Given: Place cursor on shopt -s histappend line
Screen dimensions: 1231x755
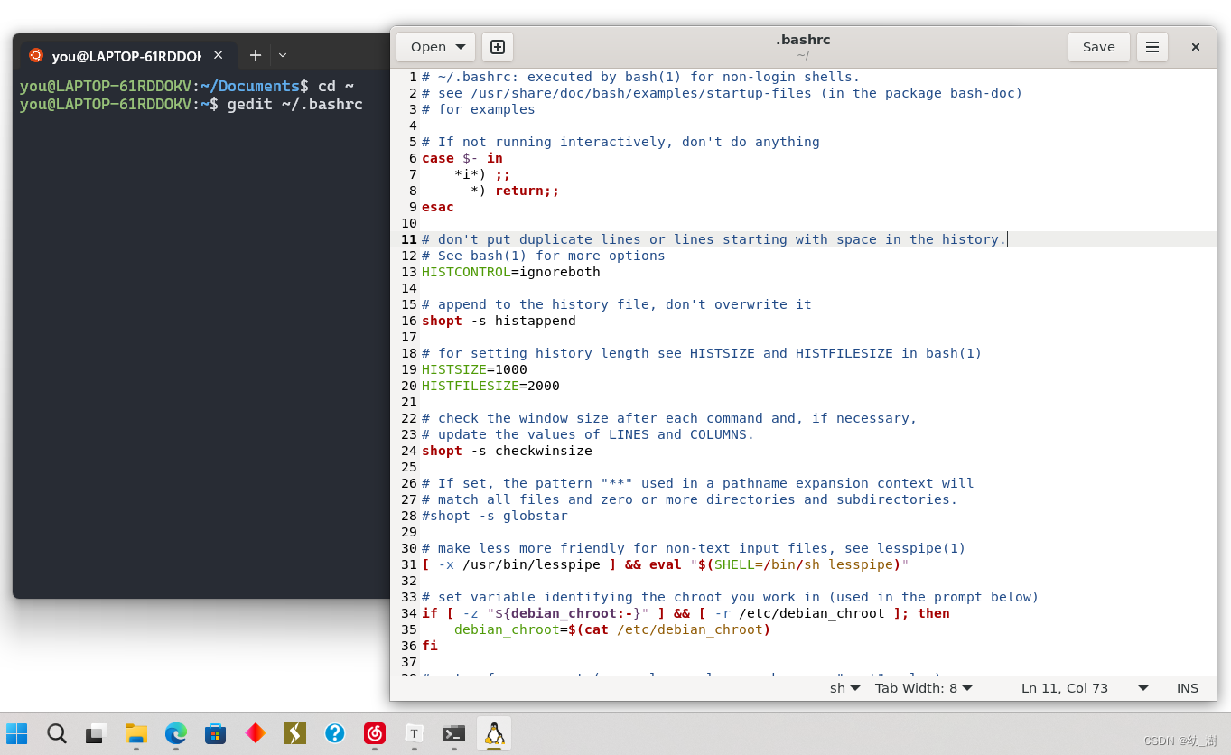Looking at the screenshot, I should (499, 321).
